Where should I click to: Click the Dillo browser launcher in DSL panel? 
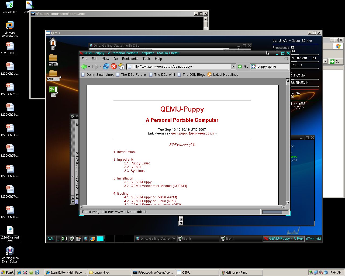[x=85, y=239]
